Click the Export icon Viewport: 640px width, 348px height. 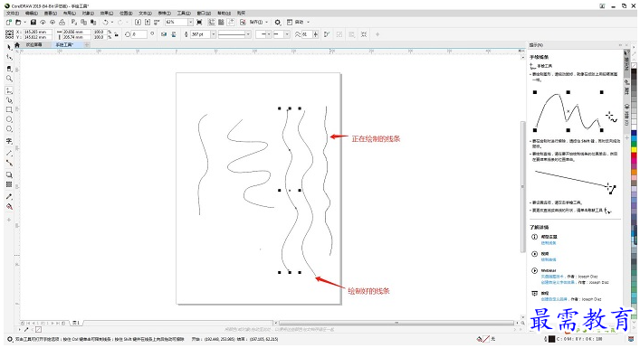[148, 22]
